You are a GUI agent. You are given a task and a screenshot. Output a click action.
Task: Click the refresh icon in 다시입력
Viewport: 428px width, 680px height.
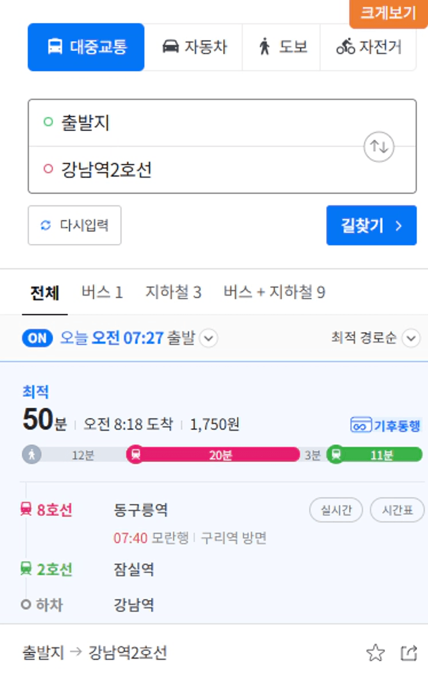click(46, 225)
